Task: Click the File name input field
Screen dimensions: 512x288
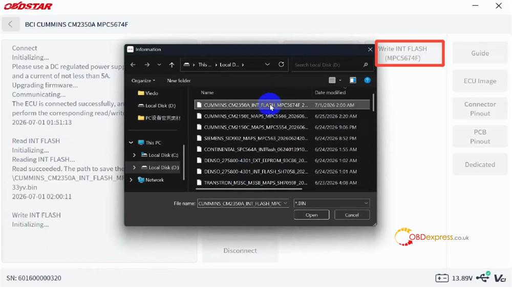Action: pyautogui.click(x=243, y=203)
